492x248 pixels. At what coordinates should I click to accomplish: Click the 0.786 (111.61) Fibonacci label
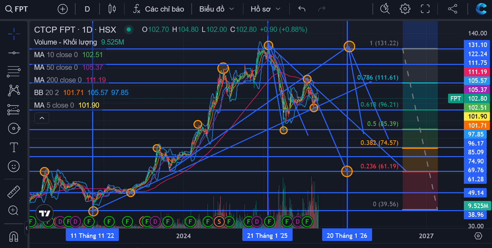[x=378, y=78]
